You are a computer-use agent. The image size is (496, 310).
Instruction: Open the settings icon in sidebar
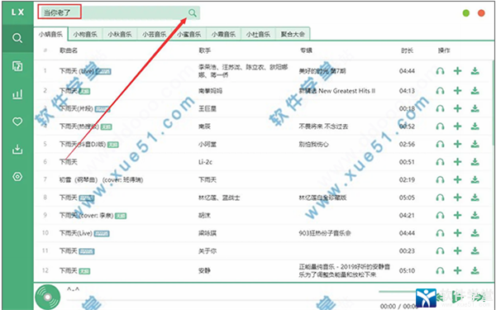(17, 177)
